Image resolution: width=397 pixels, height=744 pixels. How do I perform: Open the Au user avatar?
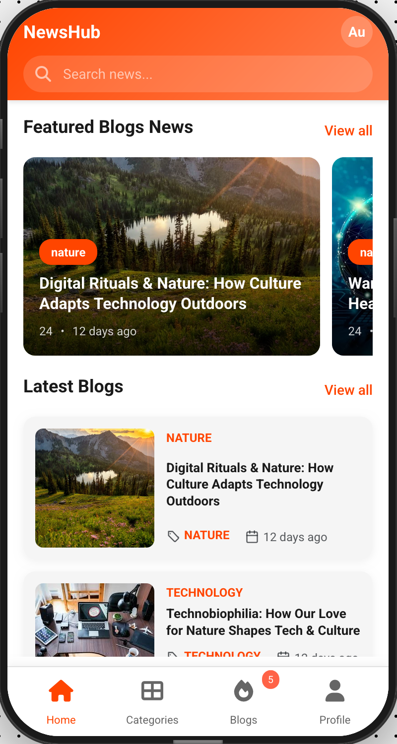(x=357, y=32)
